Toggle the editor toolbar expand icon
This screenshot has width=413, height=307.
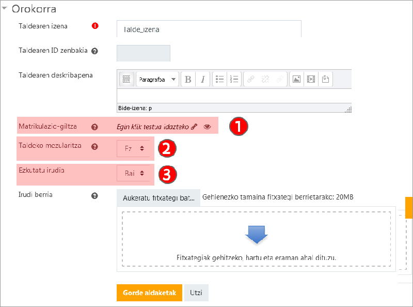(126, 79)
